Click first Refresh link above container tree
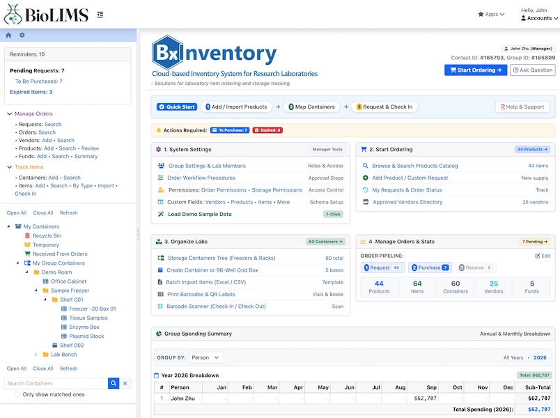 [68, 213]
